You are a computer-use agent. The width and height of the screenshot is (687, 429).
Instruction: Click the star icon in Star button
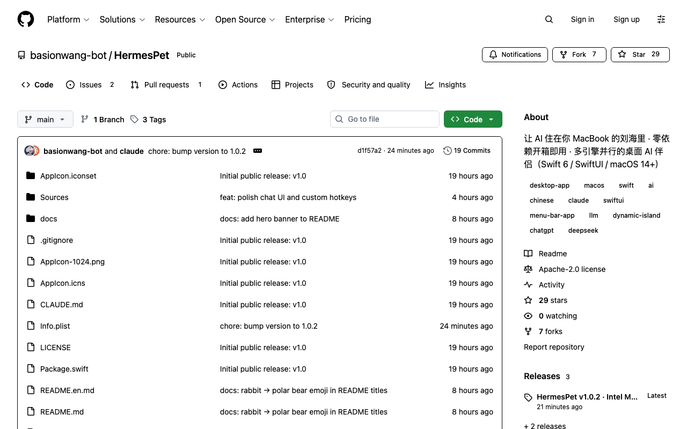(x=622, y=55)
